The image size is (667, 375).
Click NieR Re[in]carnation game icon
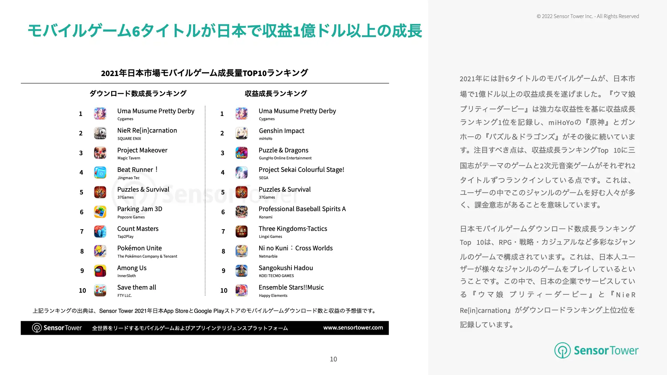click(x=100, y=133)
